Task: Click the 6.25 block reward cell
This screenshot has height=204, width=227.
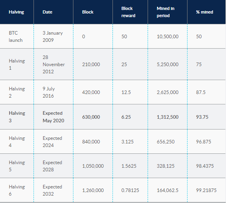Action: coord(126,117)
